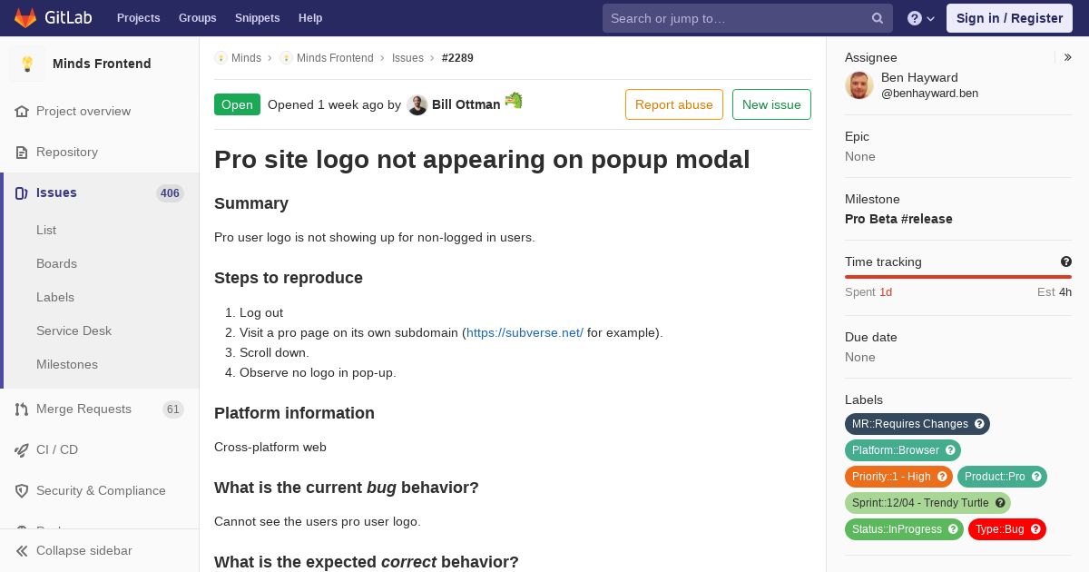This screenshot has width=1089, height=572.
Task: Open the Help question mark menu
Action: (x=921, y=18)
